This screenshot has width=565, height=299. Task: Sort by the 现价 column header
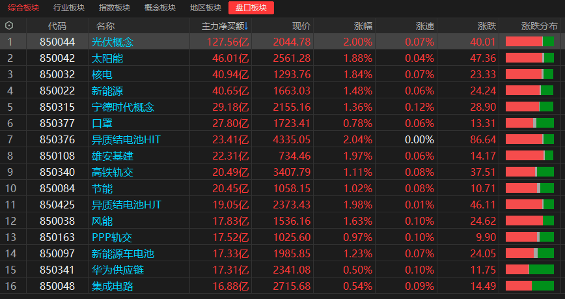(x=301, y=26)
